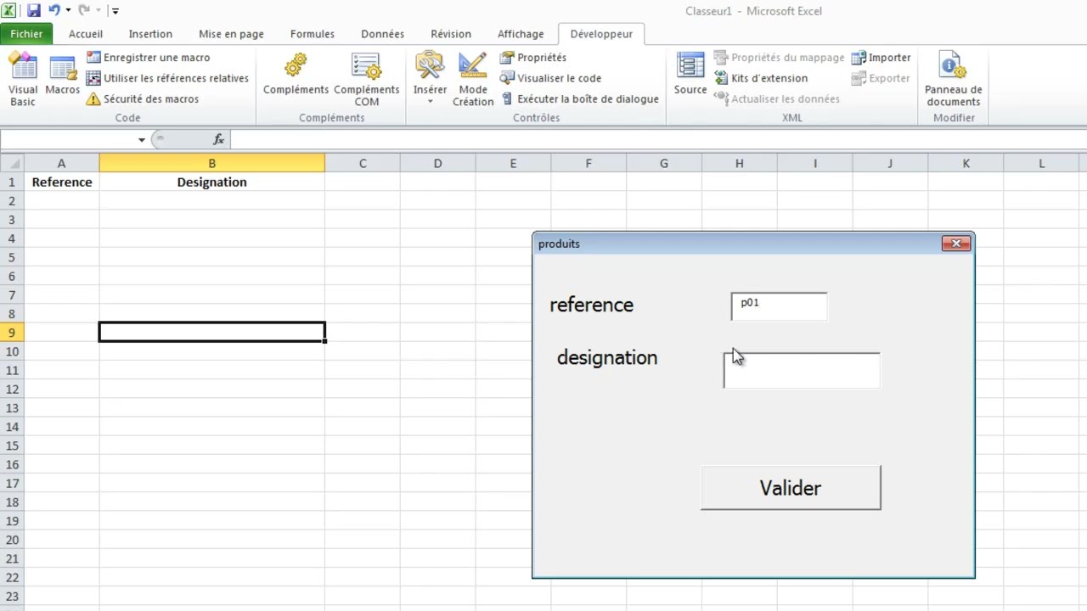This screenshot has width=1087, height=611.
Task: Click the designation text field
Action: coord(802,371)
